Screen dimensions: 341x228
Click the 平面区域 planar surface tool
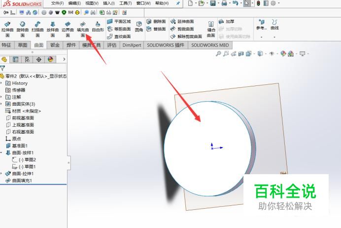point(119,21)
